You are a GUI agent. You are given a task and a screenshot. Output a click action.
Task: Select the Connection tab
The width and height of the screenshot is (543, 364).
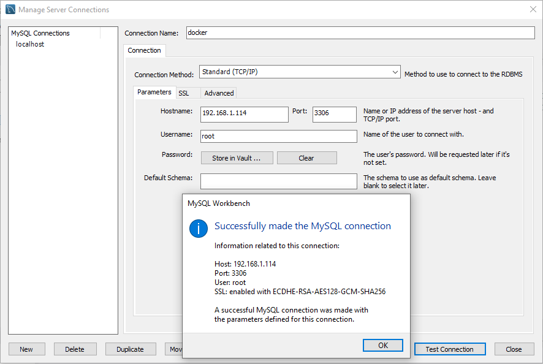(145, 50)
